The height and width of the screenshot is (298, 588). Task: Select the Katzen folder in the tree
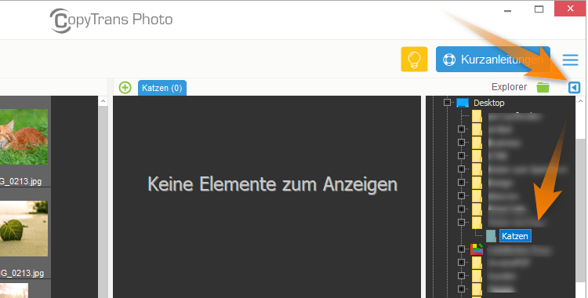point(515,236)
